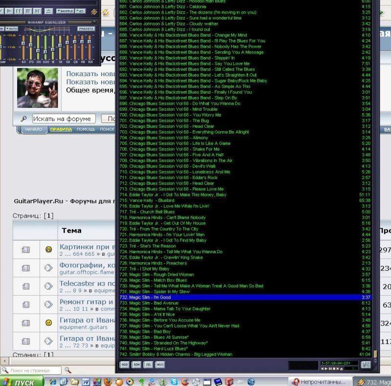Select track 701 Chicago Blues Session - The Bug
Image resolution: width=391 pixels, height=386 pixels.
[x=245, y=121]
